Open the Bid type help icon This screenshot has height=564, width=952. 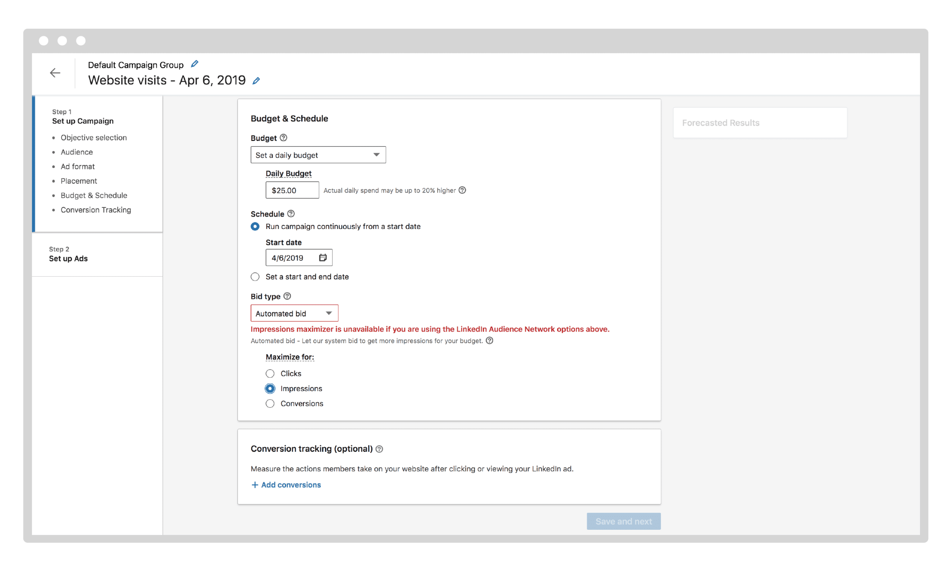pyautogui.click(x=287, y=296)
